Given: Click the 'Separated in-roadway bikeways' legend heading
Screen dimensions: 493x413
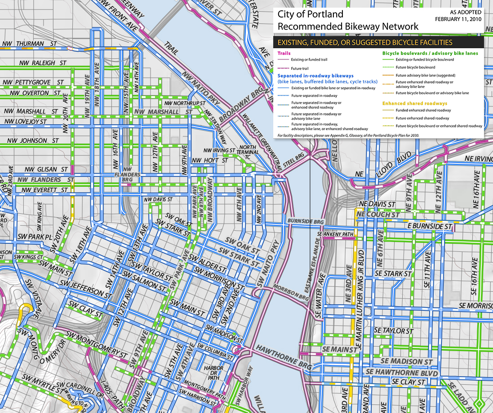Looking at the screenshot, I should click(315, 76).
